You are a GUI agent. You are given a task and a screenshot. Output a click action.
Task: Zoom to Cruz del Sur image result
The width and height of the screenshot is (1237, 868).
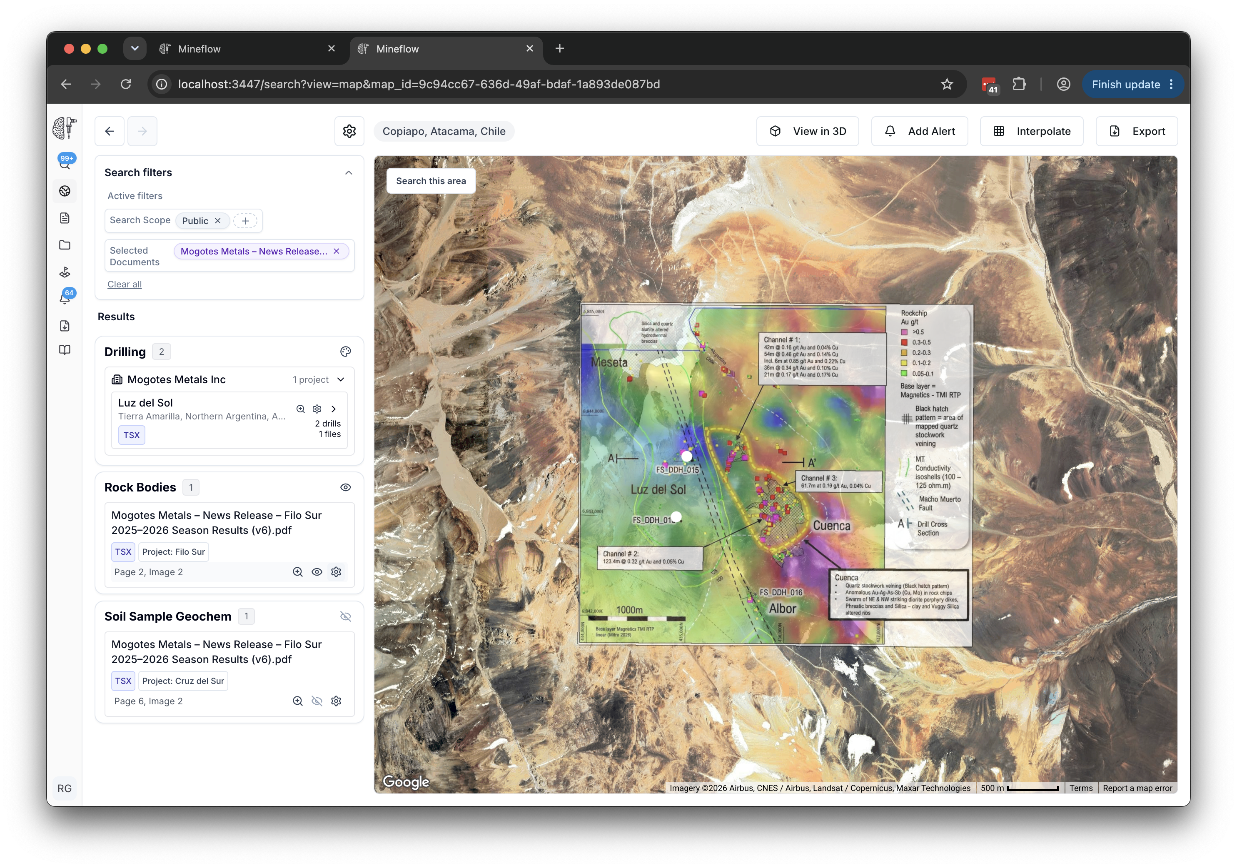[297, 701]
